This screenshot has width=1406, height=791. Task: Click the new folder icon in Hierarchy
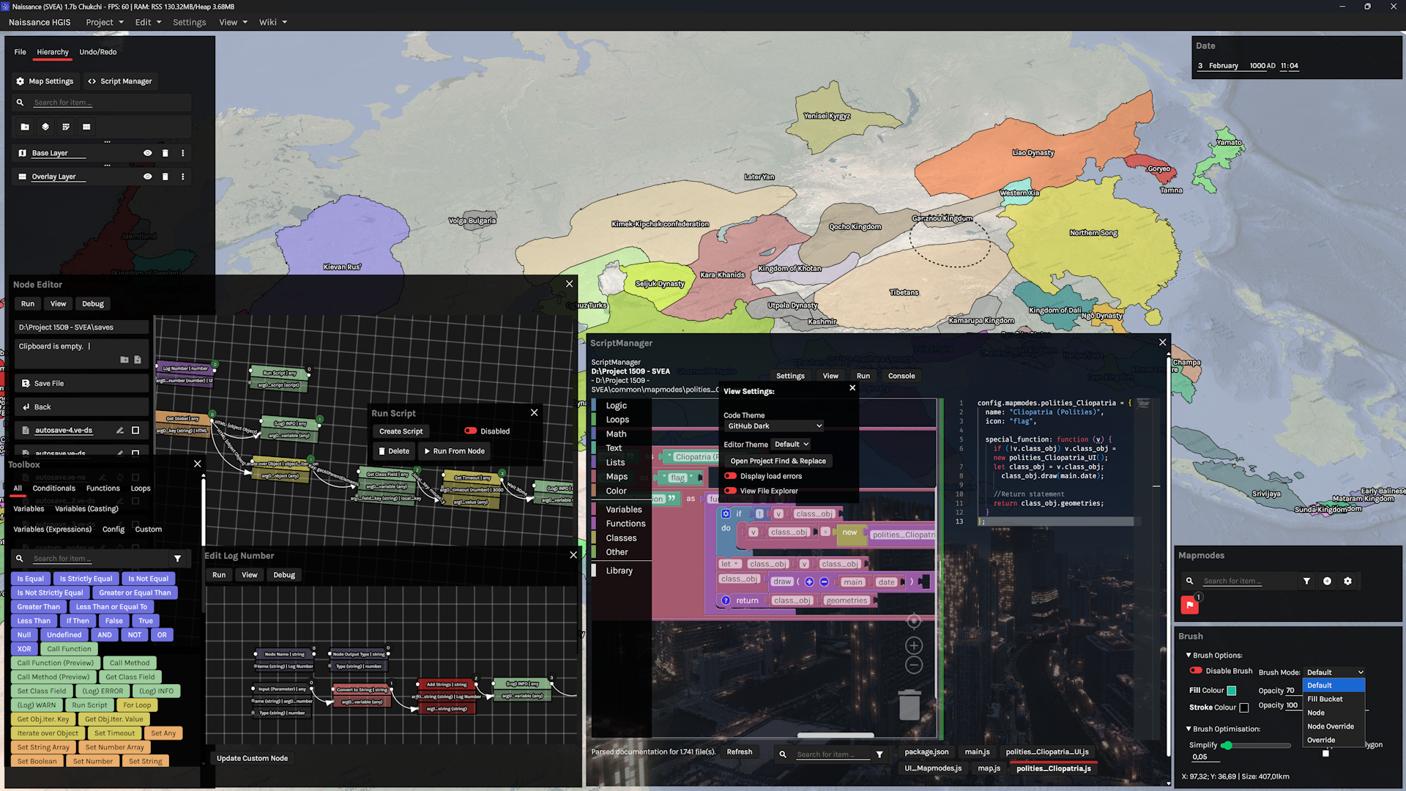[25, 127]
